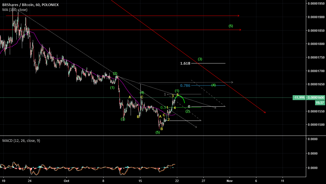Image resolution: width=326 pixels, height=184 pixels.
Task: Click the Nov label on time axis
Action: click(230, 181)
